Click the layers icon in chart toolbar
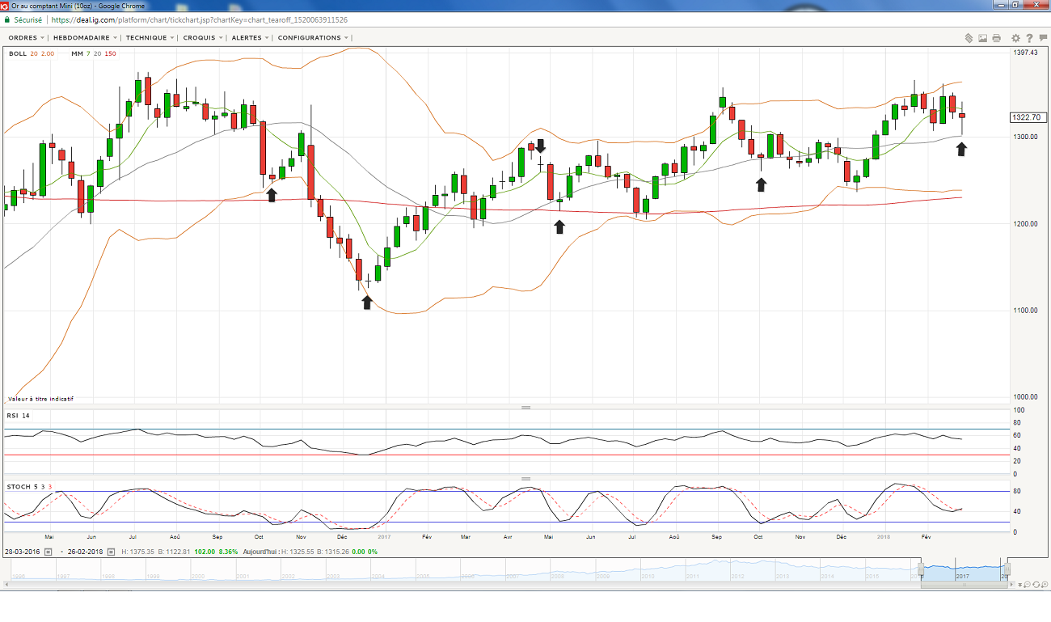 968,38
